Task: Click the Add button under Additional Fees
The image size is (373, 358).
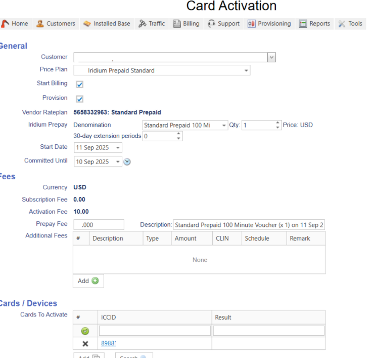Action: (88, 281)
